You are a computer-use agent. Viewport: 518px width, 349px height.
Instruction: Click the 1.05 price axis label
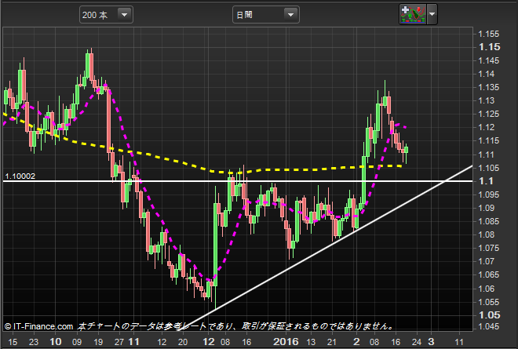pos(489,315)
